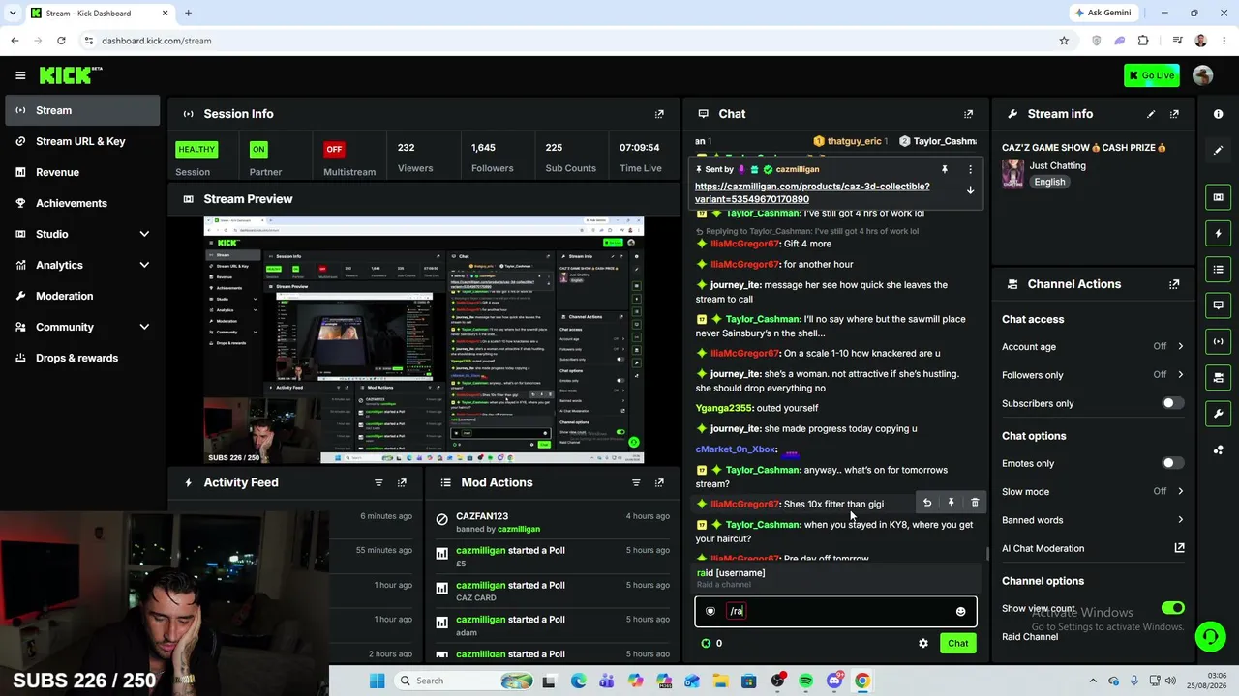Click the info icon in right sidebar
1239x696 pixels.
[1218, 114]
